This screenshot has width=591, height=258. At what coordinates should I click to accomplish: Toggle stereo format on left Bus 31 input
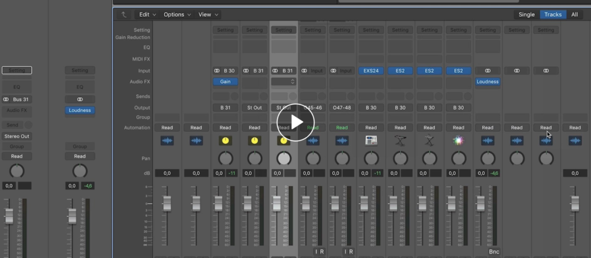tap(6, 99)
